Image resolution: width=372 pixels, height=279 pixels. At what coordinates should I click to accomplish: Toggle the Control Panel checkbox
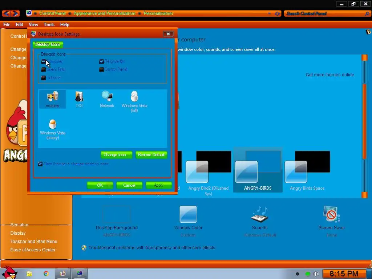click(x=101, y=69)
